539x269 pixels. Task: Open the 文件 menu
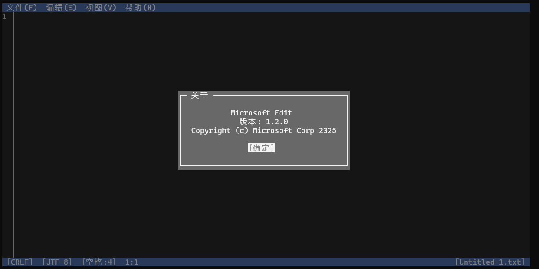coord(21,7)
